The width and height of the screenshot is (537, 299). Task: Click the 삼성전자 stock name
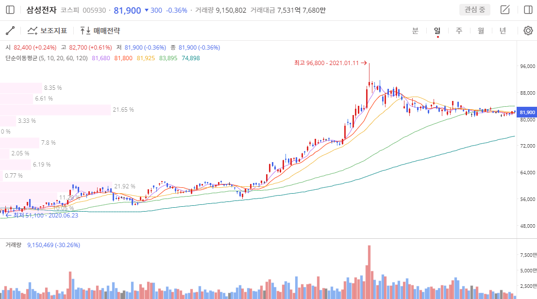[41, 10]
